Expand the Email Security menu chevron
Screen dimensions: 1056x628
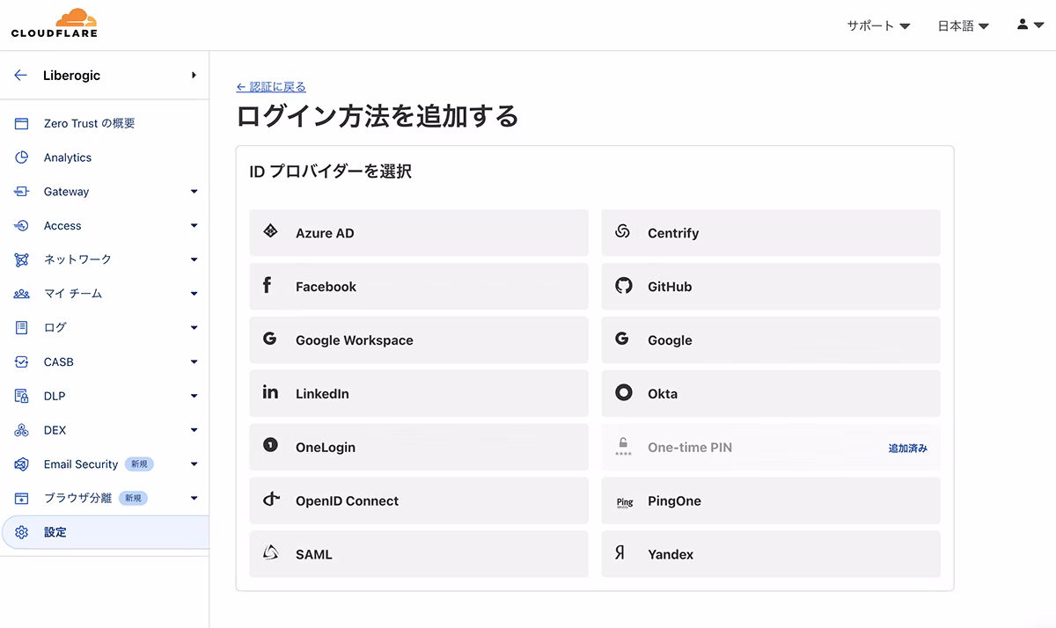194,464
